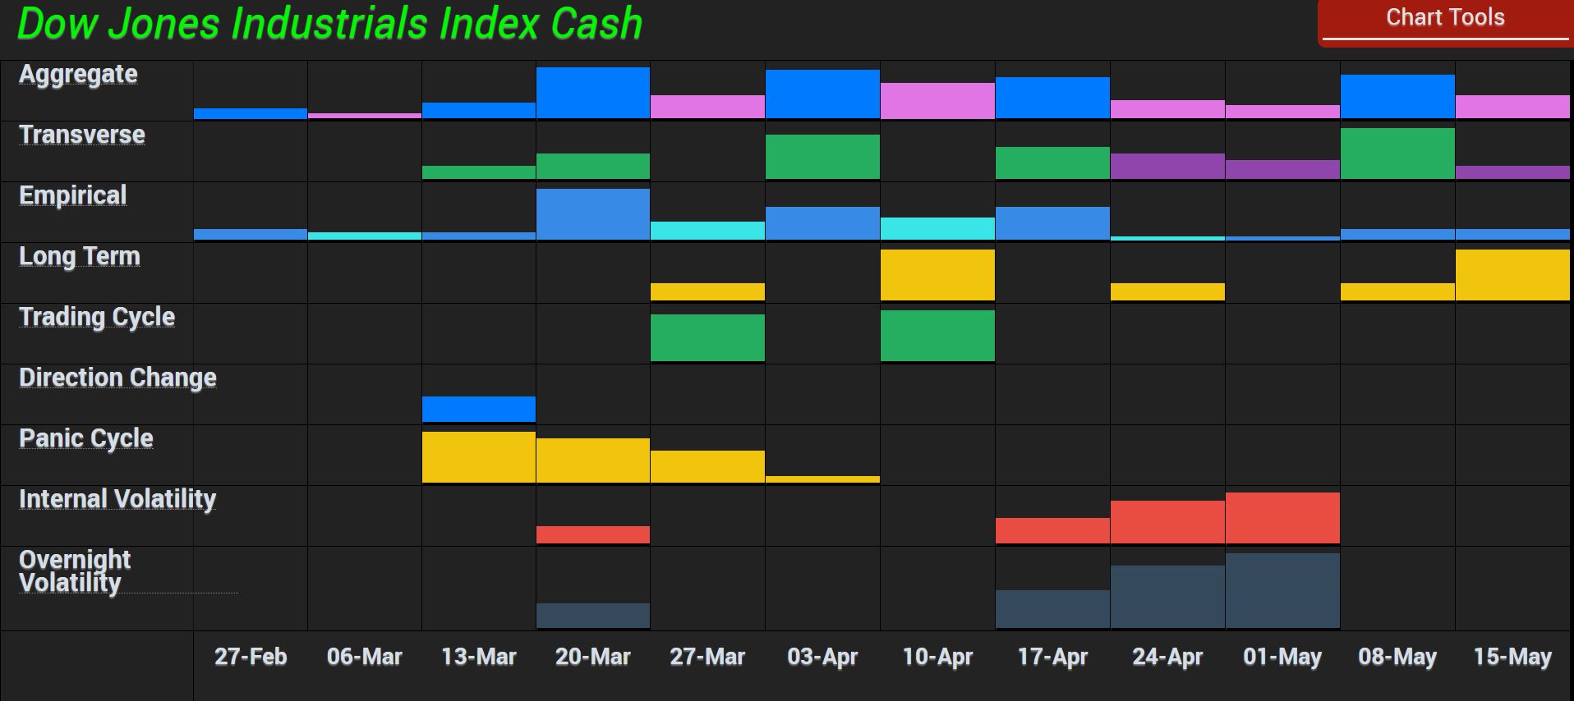Select the Empirical row label
This screenshot has height=701, width=1574.
72,195
